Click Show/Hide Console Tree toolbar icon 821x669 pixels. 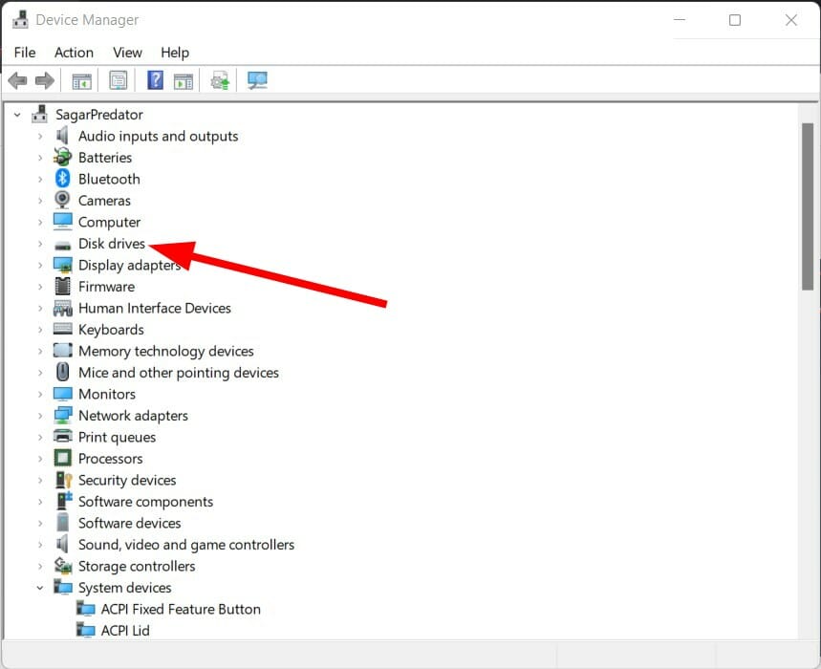[x=81, y=81]
